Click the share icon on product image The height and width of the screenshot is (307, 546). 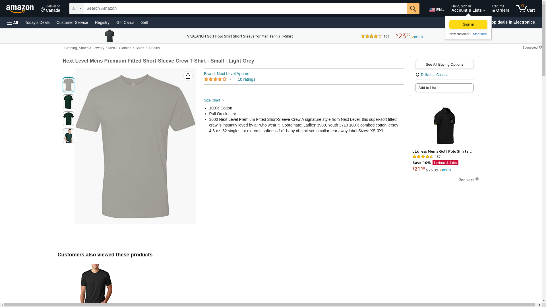click(188, 76)
